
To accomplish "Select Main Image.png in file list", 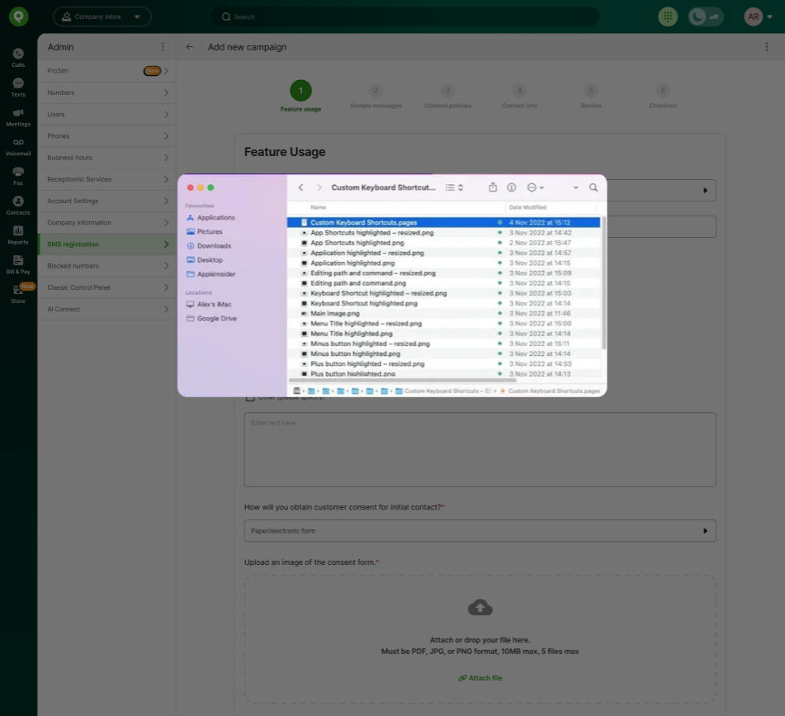I will [335, 314].
